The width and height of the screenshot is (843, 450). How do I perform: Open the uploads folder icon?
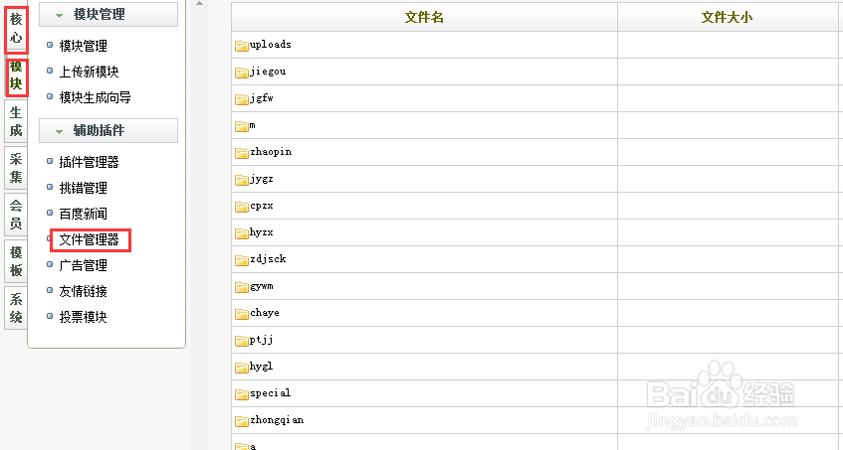click(242, 46)
